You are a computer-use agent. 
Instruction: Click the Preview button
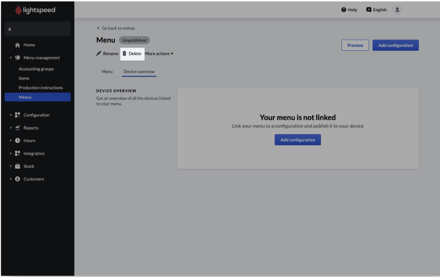[x=355, y=45]
